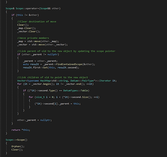Click the '//Clear destination of move' comment
The image size is (167, 157).
[37, 21]
